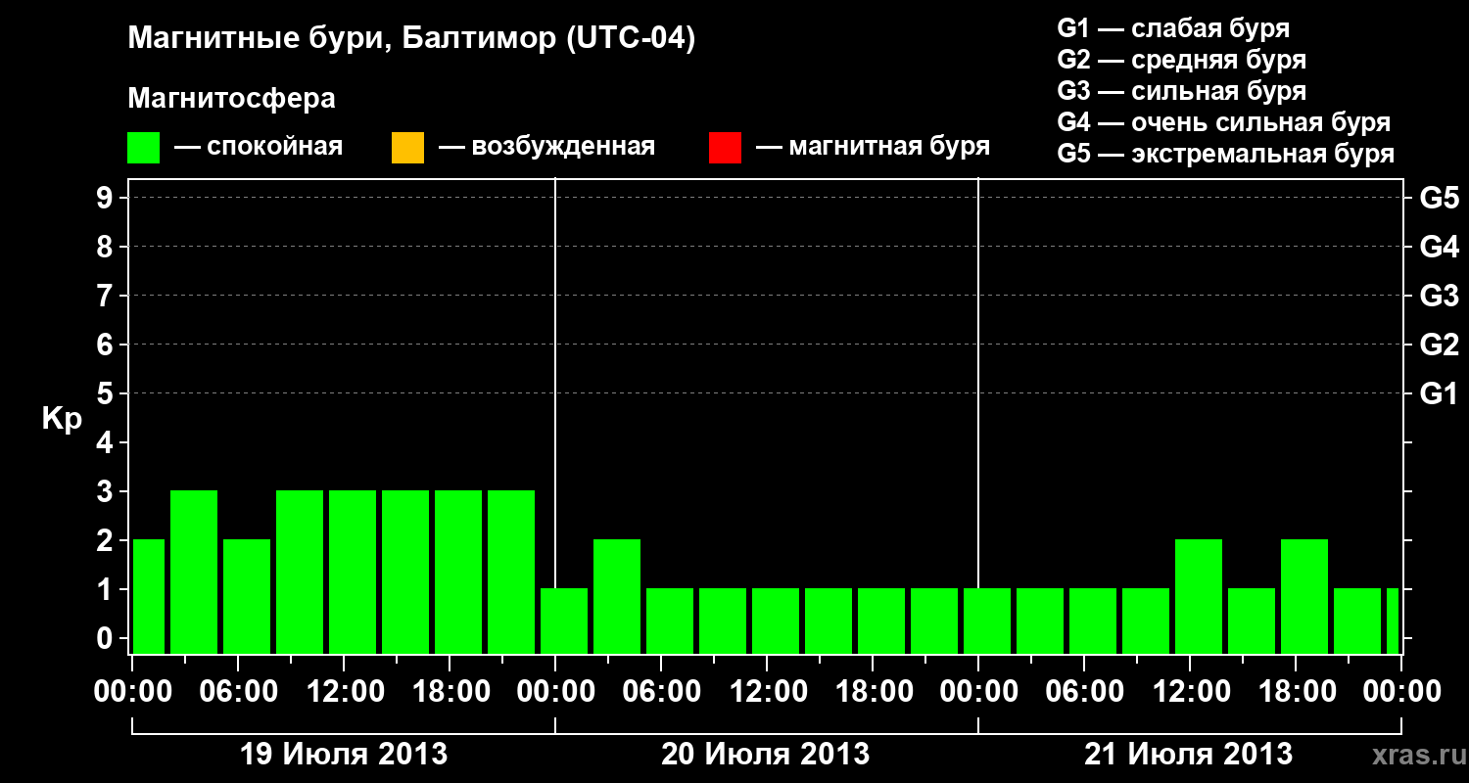The height and width of the screenshot is (783, 1469).
Task: Click the red 'магнитная буря' legend swatch
Action: tap(725, 148)
